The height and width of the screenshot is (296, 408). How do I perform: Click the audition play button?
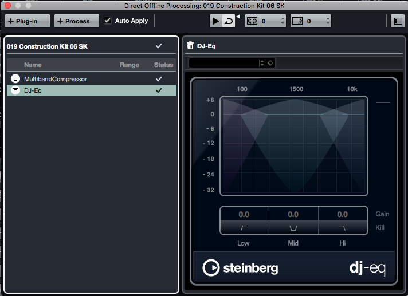pyautogui.click(x=215, y=21)
